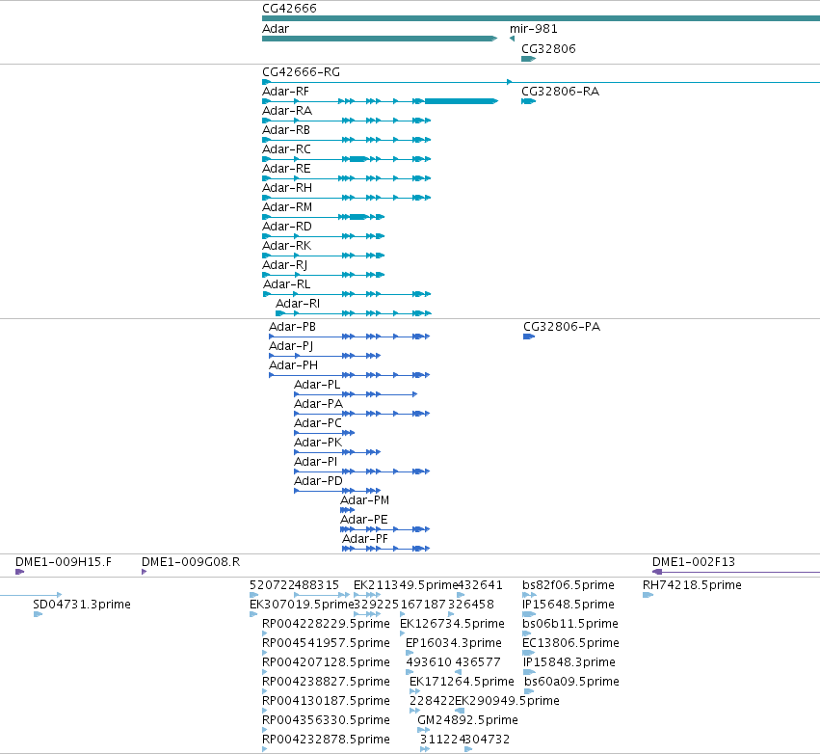Select transcript Adar-RE
This screenshot has width=820, height=754.
coord(346,178)
